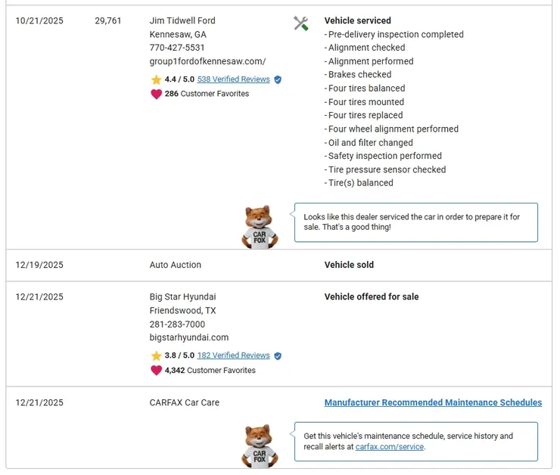Image resolution: width=560 pixels, height=475 pixels.
Task: Select the Vehicle serviced heading
Action: pyautogui.click(x=358, y=20)
